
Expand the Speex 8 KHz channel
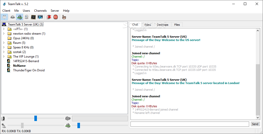pos(4,47)
